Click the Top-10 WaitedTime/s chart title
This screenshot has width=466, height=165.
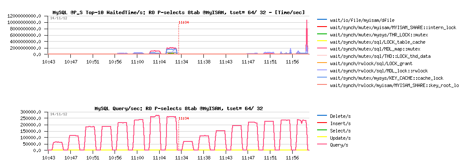(x=179, y=12)
